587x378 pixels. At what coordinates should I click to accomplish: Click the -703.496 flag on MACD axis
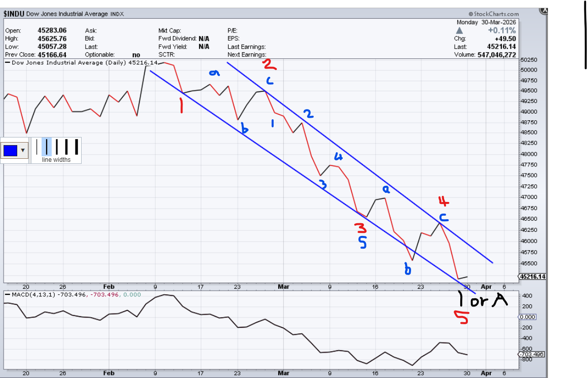[x=531, y=354]
